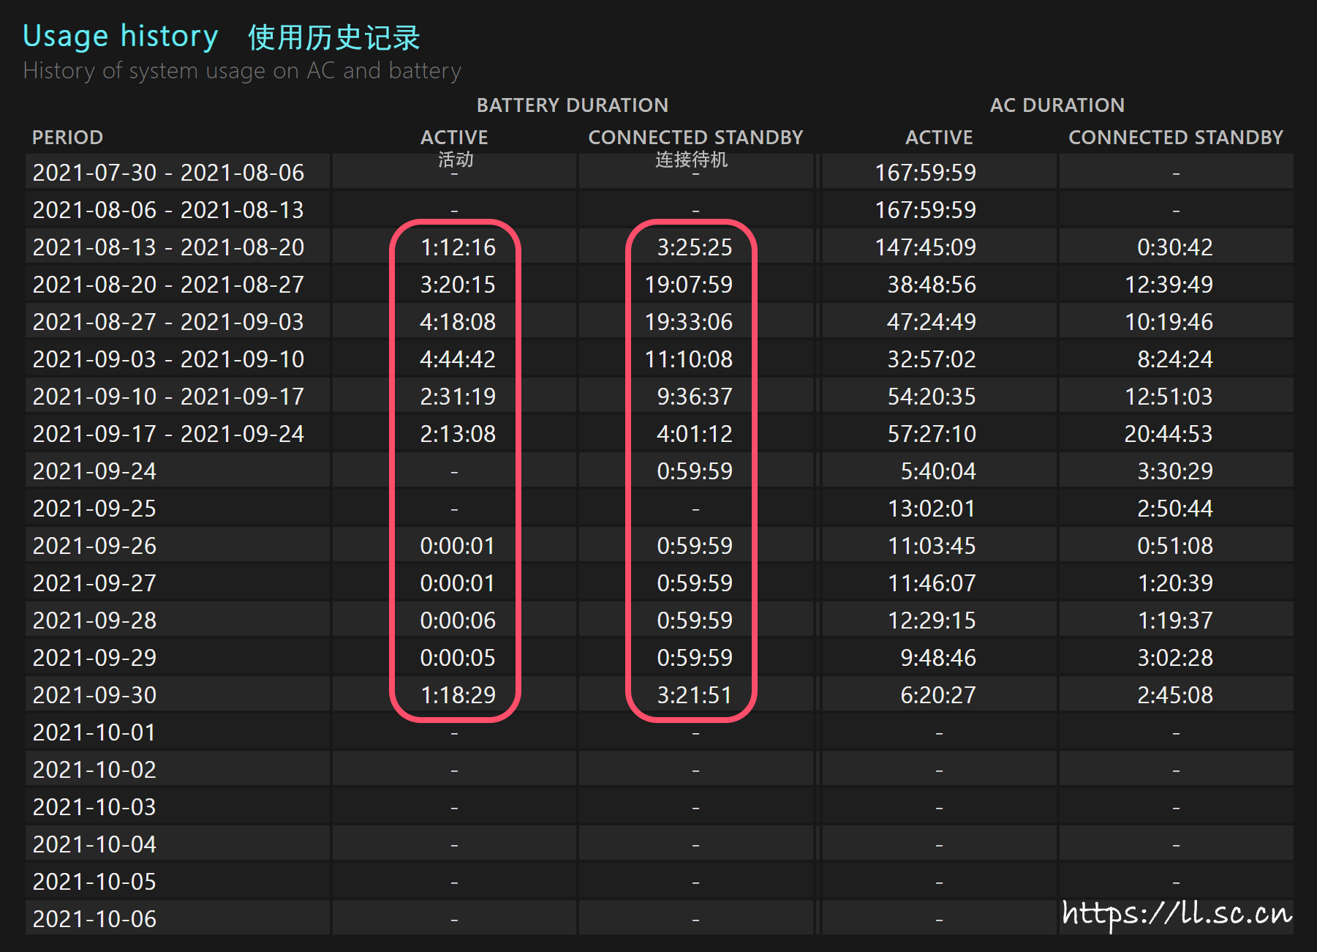This screenshot has height=952, width=1317.
Task: Click the AC DURATION group header
Action: pyautogui.click(x=1057, y=105)
